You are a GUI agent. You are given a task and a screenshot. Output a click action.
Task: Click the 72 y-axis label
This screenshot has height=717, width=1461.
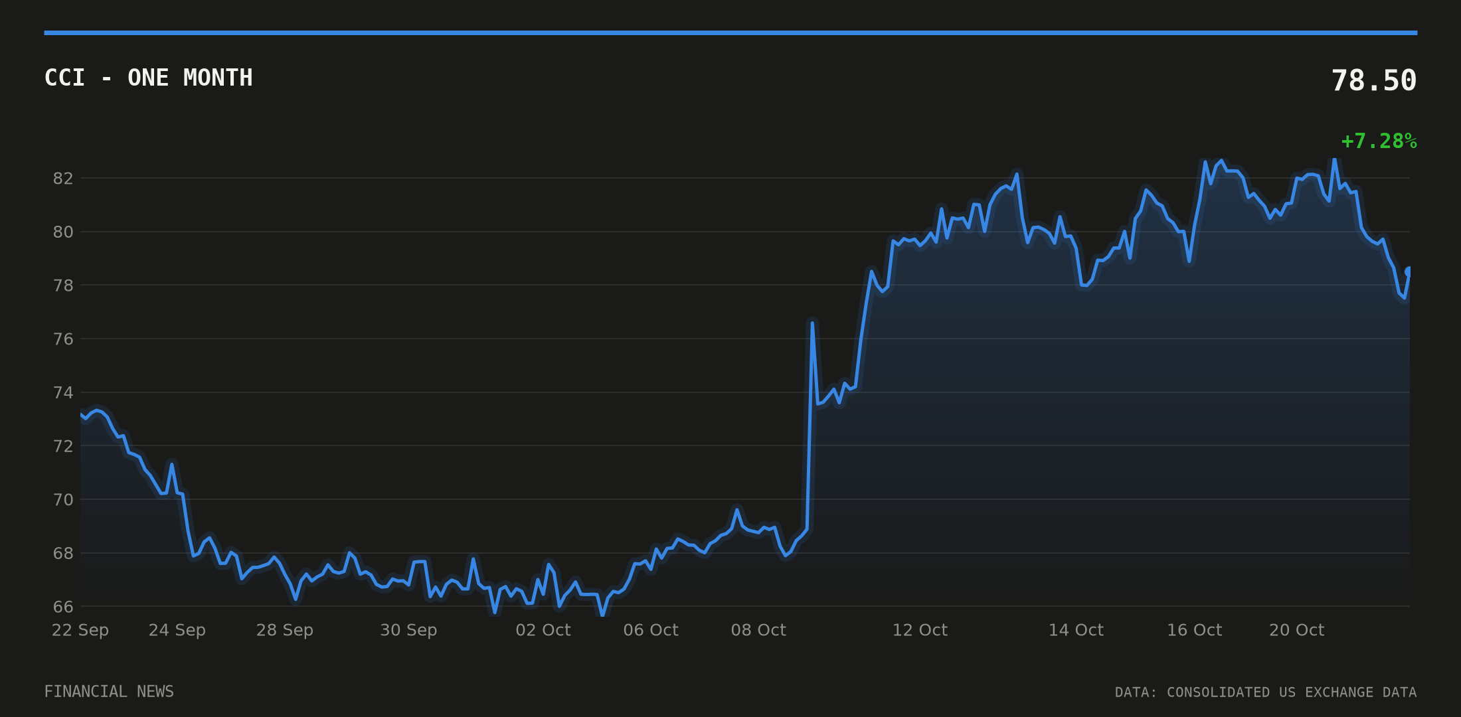63,446
